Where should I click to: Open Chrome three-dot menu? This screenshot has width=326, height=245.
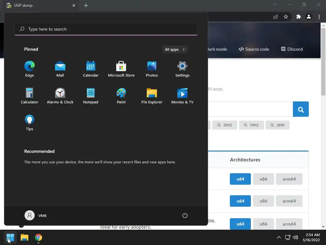(x=319, y=17)
